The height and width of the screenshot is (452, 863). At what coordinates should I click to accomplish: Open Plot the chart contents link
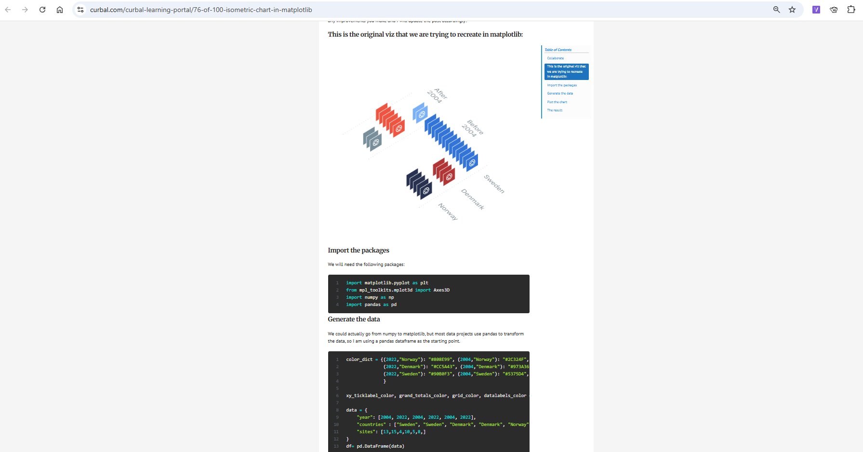557,102
